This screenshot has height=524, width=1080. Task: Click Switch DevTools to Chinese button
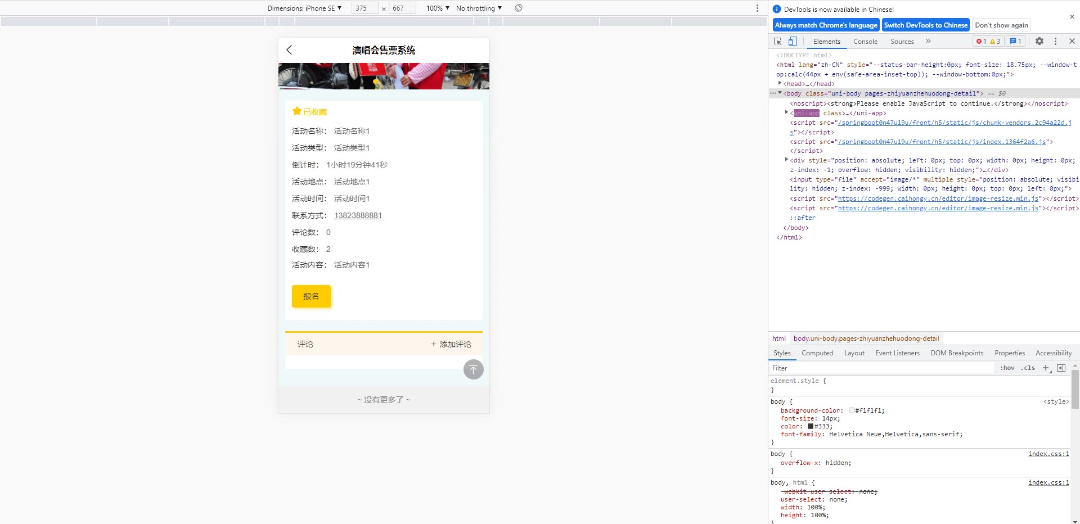coord(925,25)
